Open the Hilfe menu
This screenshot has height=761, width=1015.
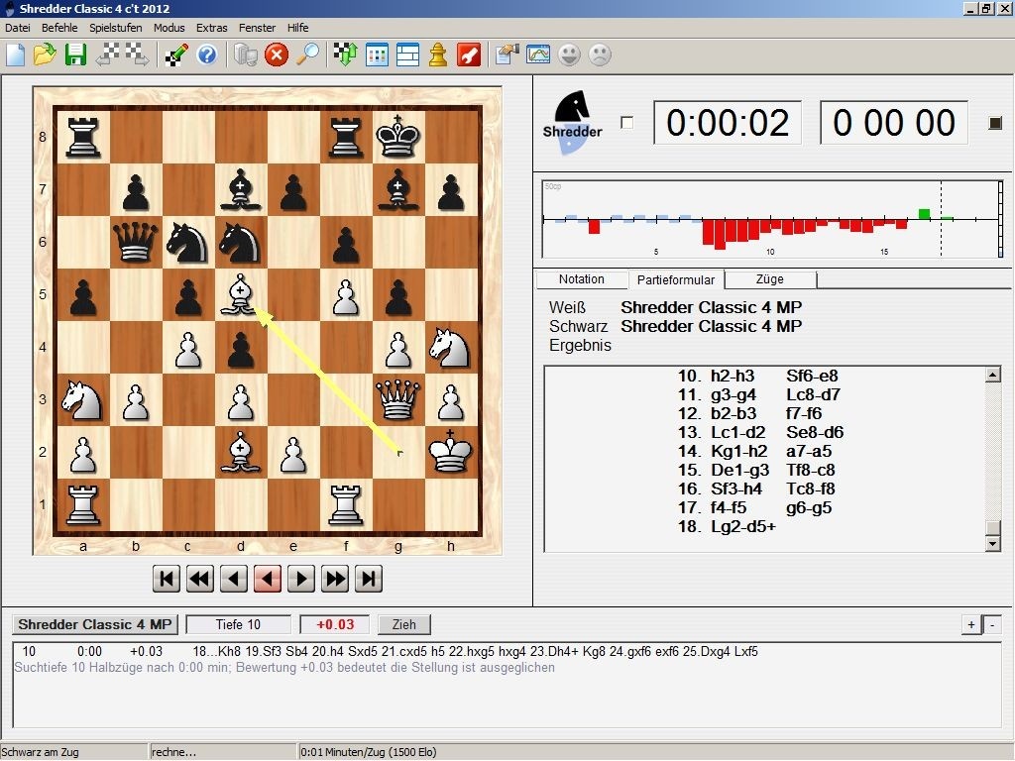click(297, 28)
